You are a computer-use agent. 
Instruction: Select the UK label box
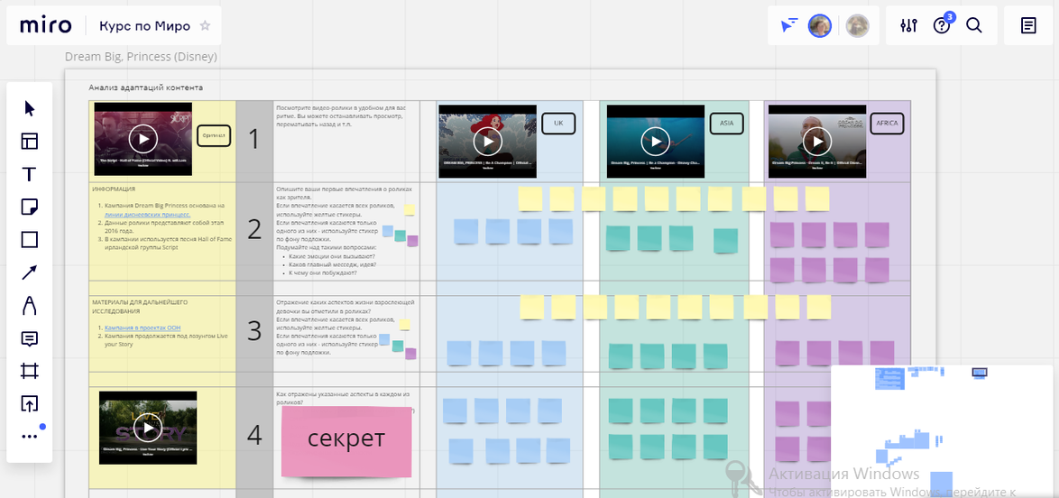(x=558, y=124)
